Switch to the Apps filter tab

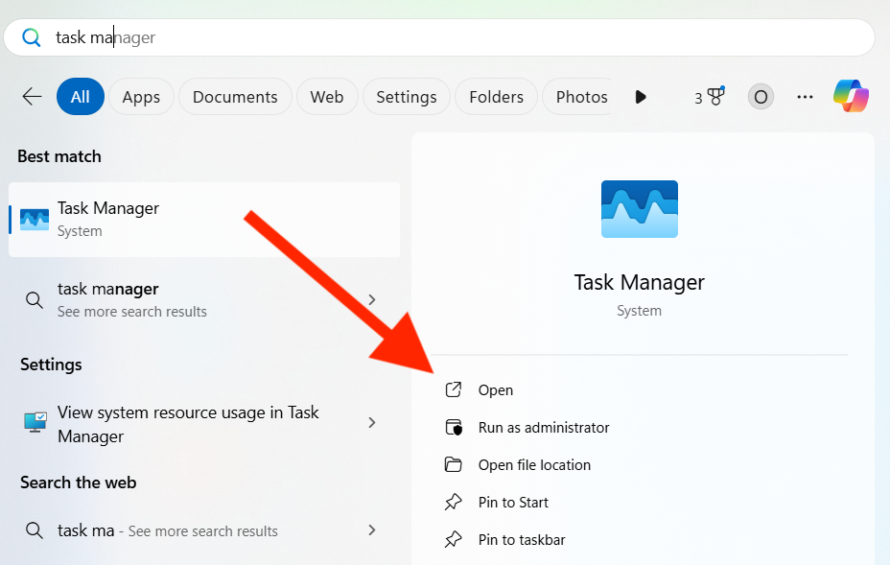[x=141, y=97]
